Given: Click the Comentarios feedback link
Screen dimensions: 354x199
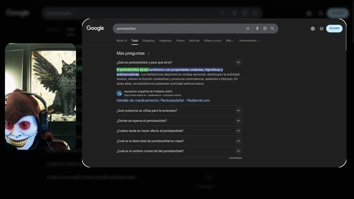Looking at the screenshot, I should (235, 158).
